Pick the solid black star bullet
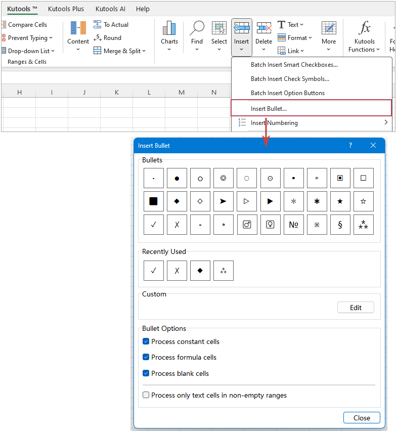 coord(340,201)
